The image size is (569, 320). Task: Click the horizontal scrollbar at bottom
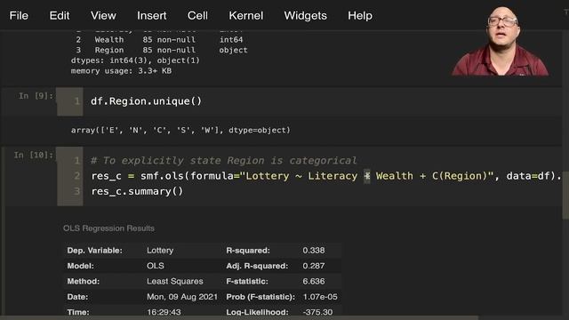pyautogui.click(x=239, y=318)
